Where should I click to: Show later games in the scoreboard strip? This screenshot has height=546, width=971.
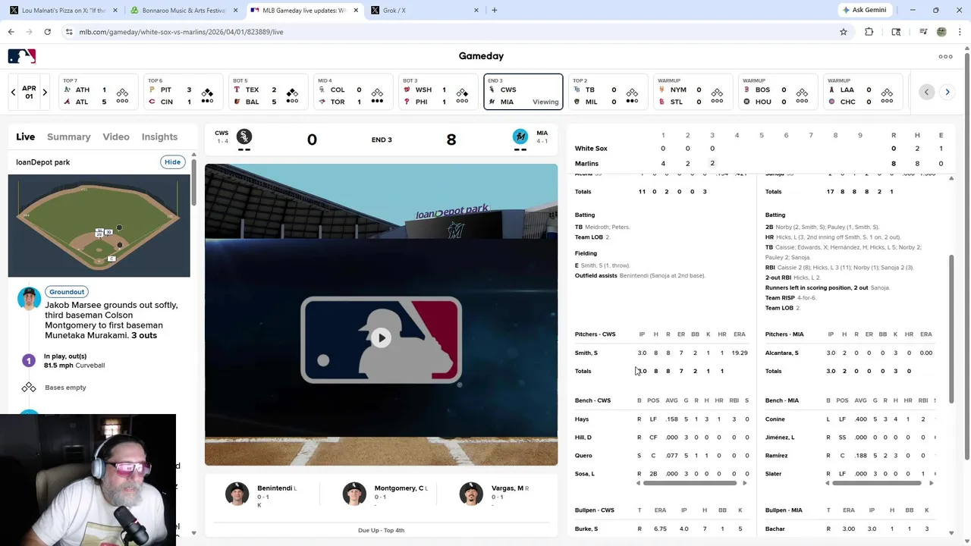(x=947, y=92)
